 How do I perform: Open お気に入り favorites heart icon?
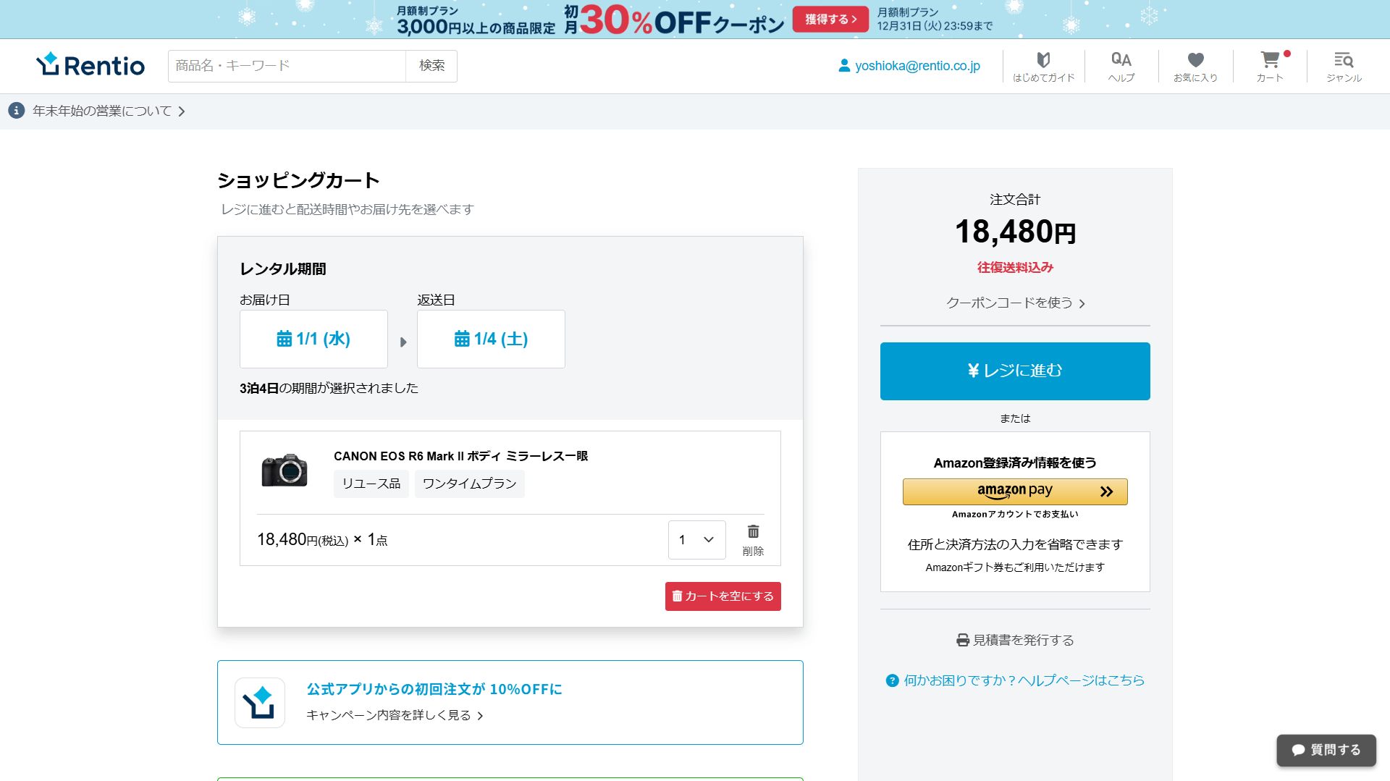1195,66
